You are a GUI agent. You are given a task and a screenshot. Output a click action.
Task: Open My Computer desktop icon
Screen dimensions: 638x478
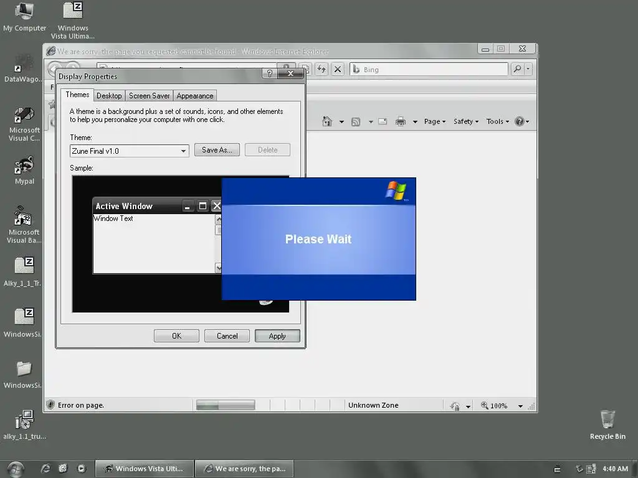coord(24,17)
